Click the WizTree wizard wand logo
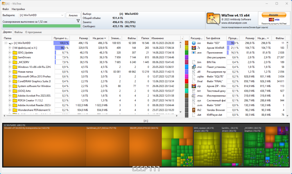Image resolution: width=292 pixels, height=174 pixels. tap(213, 19)
